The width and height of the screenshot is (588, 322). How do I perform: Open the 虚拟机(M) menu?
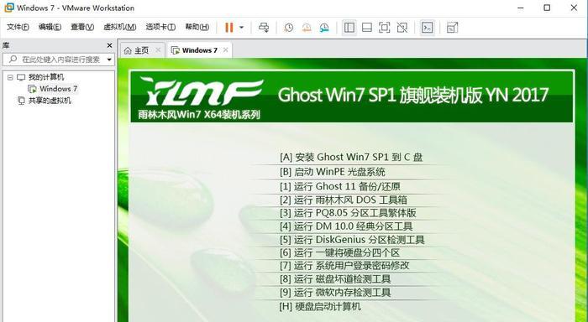point(119,27)
